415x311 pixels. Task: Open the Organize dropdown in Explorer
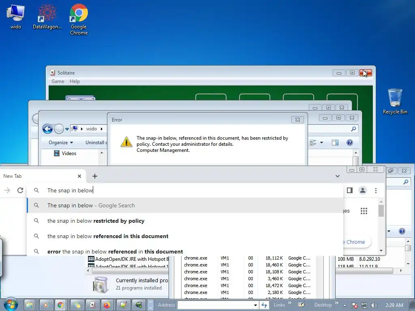(61, 143)
